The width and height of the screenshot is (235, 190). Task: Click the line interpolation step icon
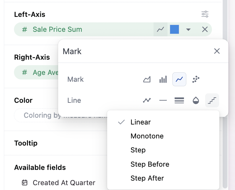(x=212, y=101)
